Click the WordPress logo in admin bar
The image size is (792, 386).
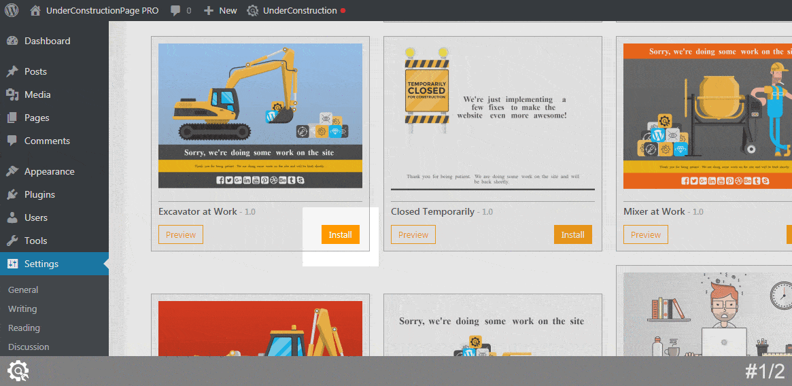12,10
